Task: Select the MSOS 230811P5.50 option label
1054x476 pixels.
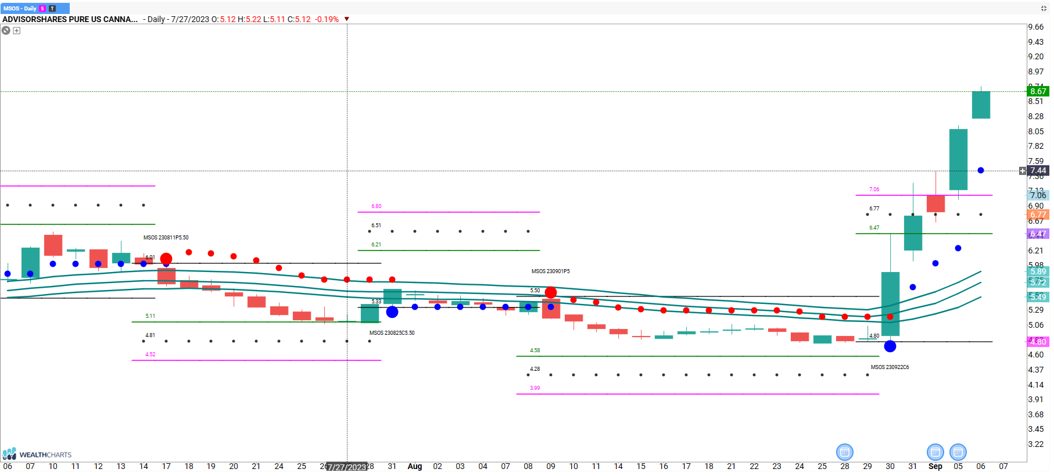Action: click(166, 238)
